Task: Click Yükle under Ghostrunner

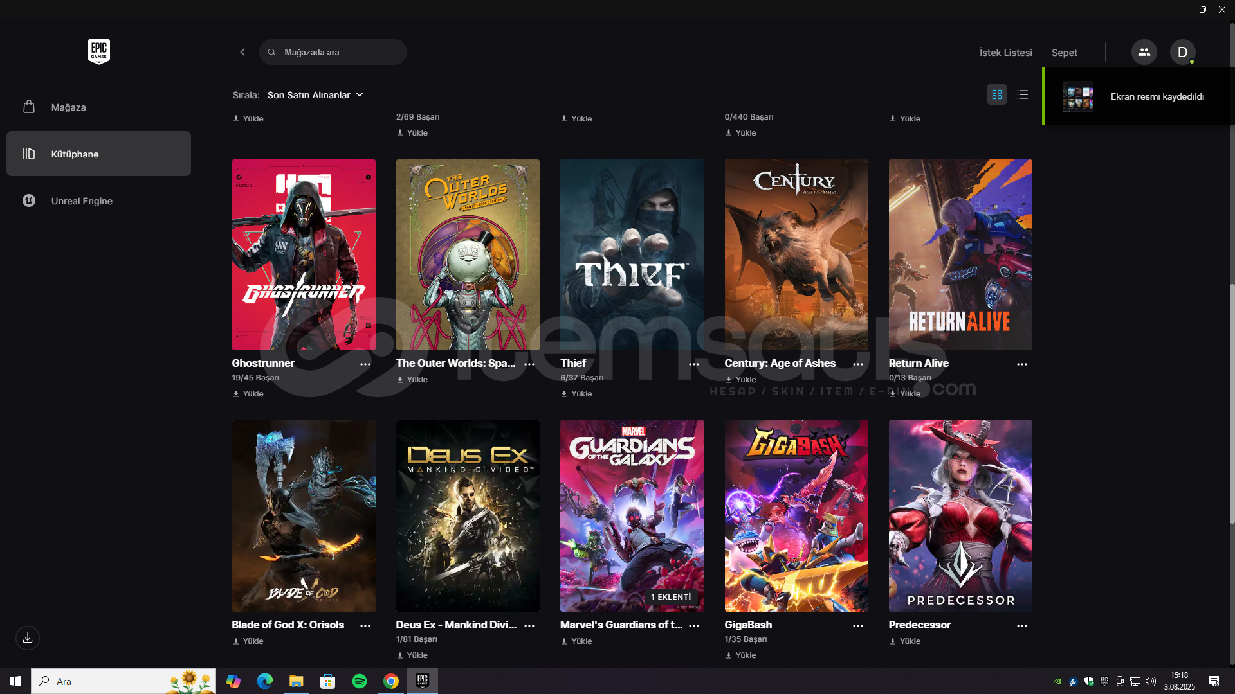Action: pyautogui.click(x=248, y=394)
